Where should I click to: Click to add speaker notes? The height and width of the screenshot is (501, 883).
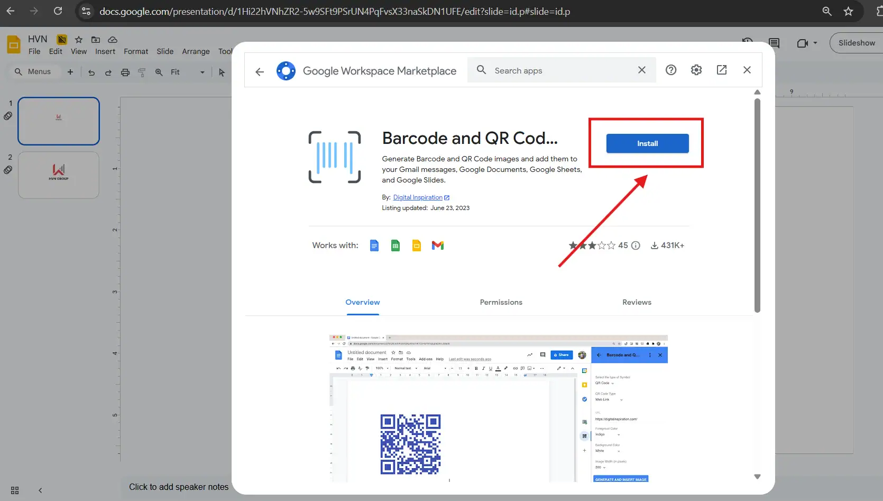coord(179,487)
